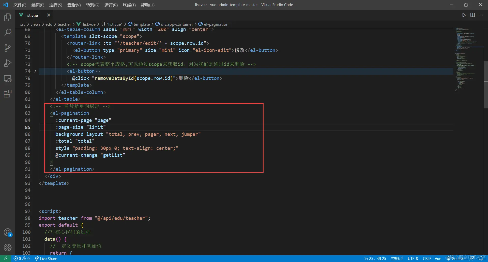488x262 pixels.
Task: Click the router-link opening tag on line 70
Action: (x=138, y=43)
